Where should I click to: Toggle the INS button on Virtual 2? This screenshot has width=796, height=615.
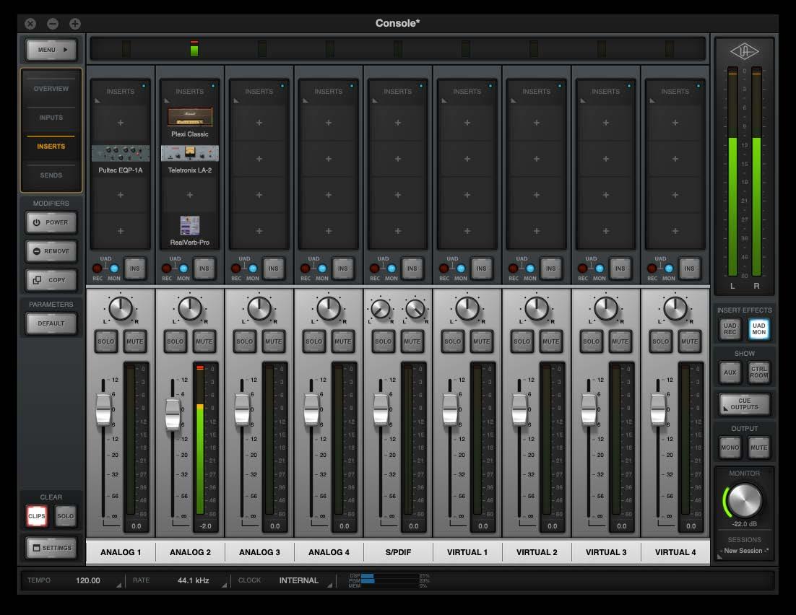point(551,269)
